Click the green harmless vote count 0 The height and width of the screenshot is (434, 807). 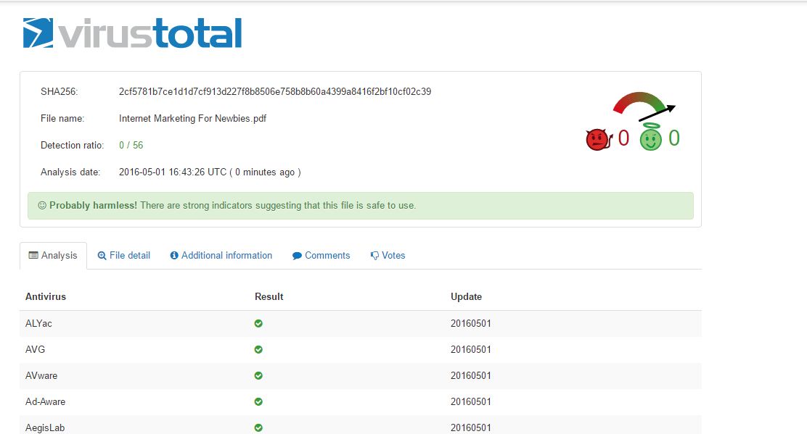(673, 138)
